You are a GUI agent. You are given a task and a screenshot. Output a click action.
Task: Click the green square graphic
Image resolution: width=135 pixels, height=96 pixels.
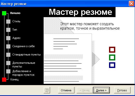tap(112, 57)
